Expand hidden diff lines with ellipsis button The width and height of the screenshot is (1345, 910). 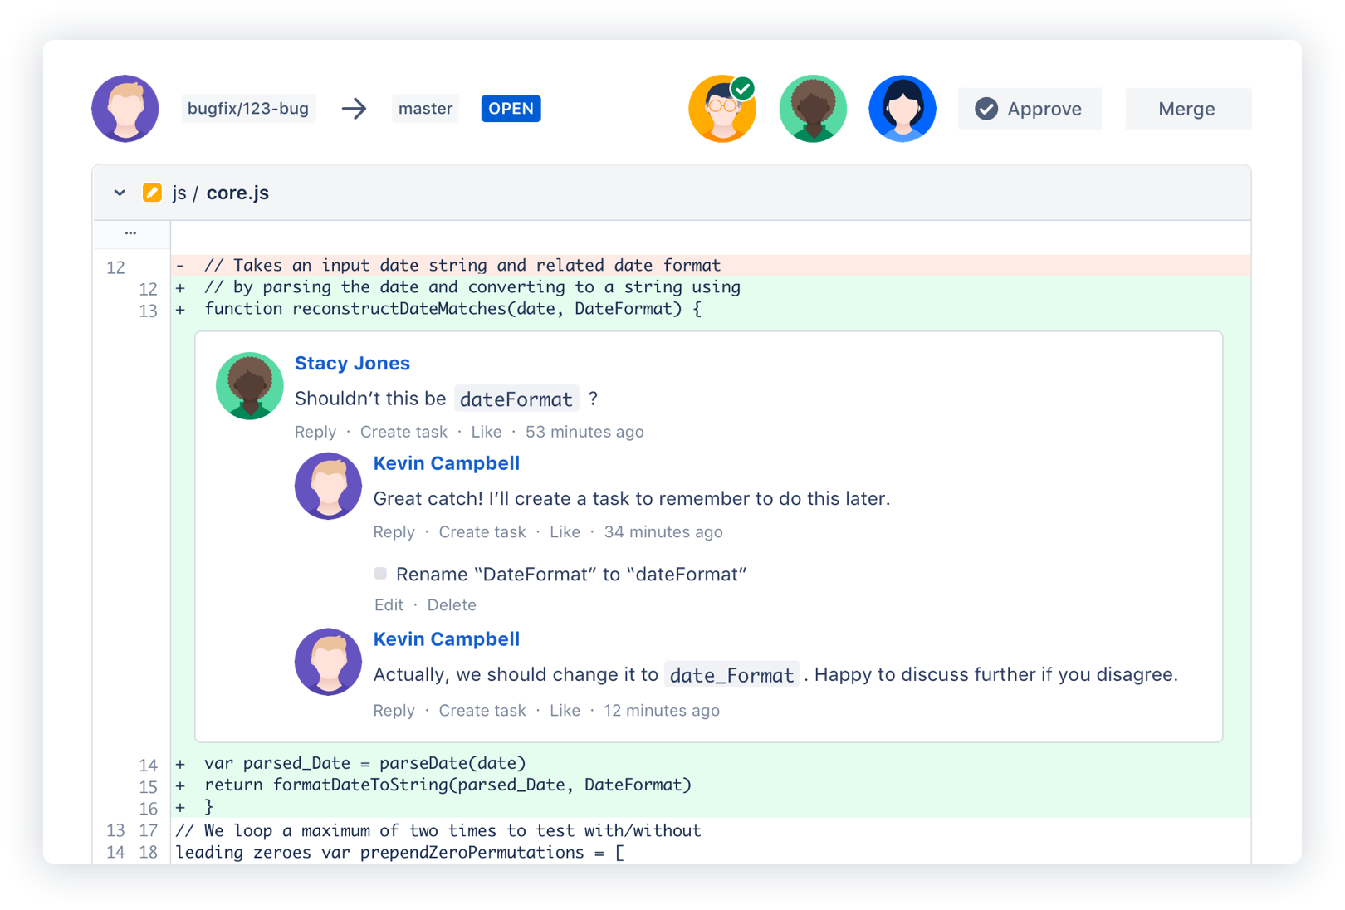click(130, 233)
